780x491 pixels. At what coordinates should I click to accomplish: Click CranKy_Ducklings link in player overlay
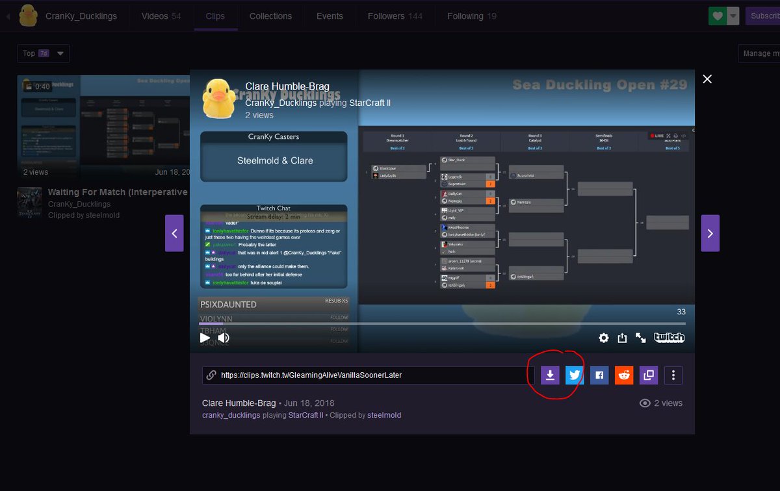[x=281, y=103]
